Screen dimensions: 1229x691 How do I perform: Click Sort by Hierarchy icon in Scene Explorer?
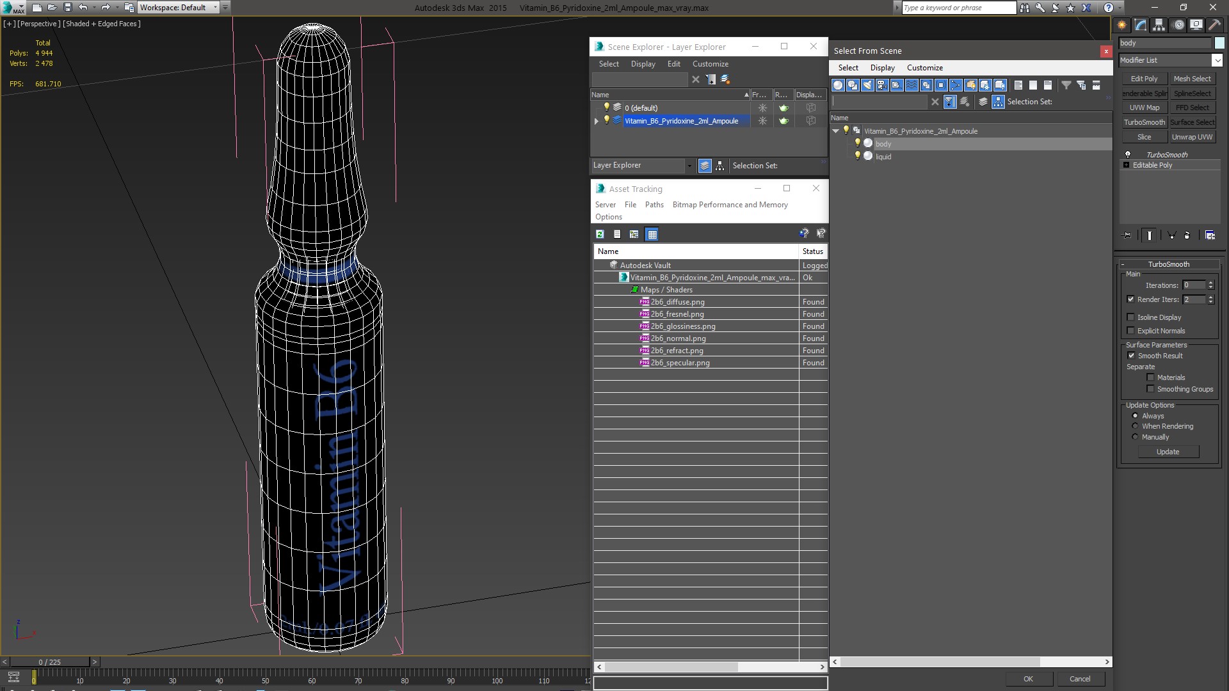click(x=720, y=166)
